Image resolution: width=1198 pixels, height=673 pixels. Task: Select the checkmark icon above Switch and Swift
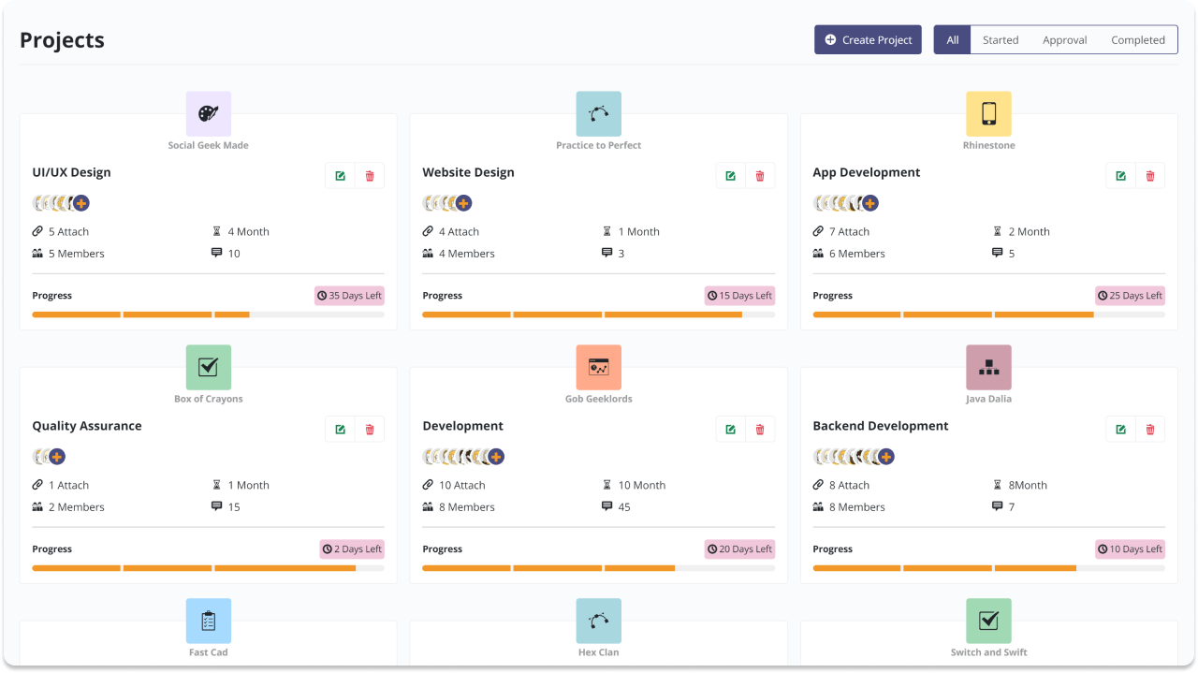click(x=988, y=620)
